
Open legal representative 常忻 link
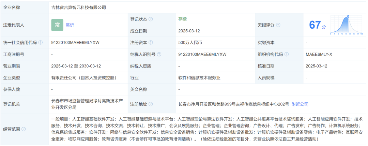pyautogui.click(x=70, y=25)
